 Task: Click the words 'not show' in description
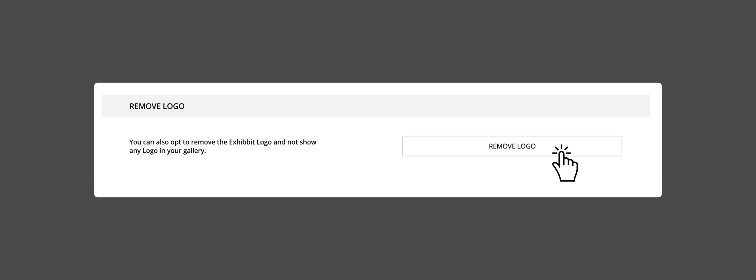(x=302, y=142)
